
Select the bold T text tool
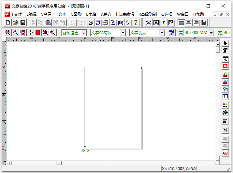coord(225,51)
